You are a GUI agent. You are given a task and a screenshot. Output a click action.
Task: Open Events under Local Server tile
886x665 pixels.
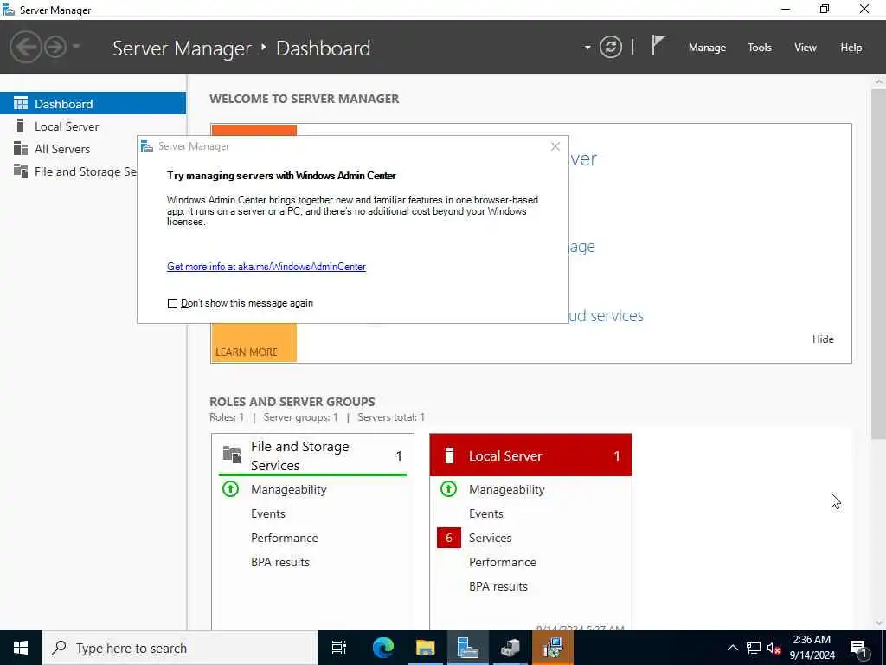pos(486,513)
